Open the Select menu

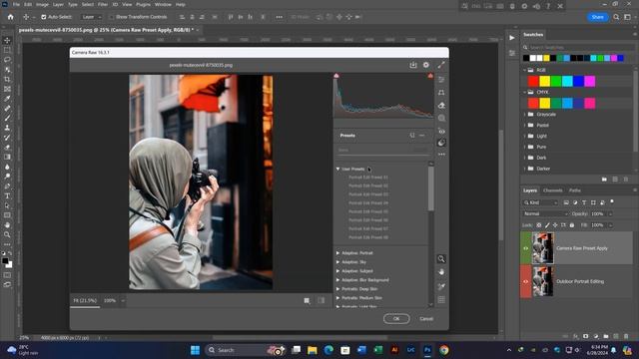pyautogui.click(x=87, y=4)
